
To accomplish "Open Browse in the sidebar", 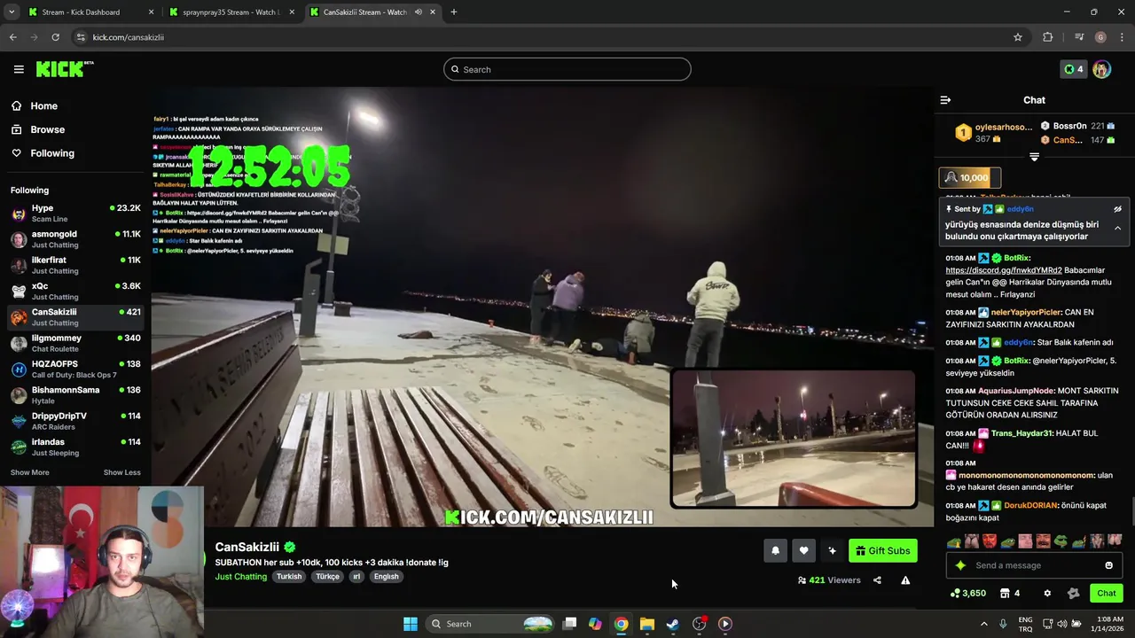I will pyautogui.click(x=47, y=129).
